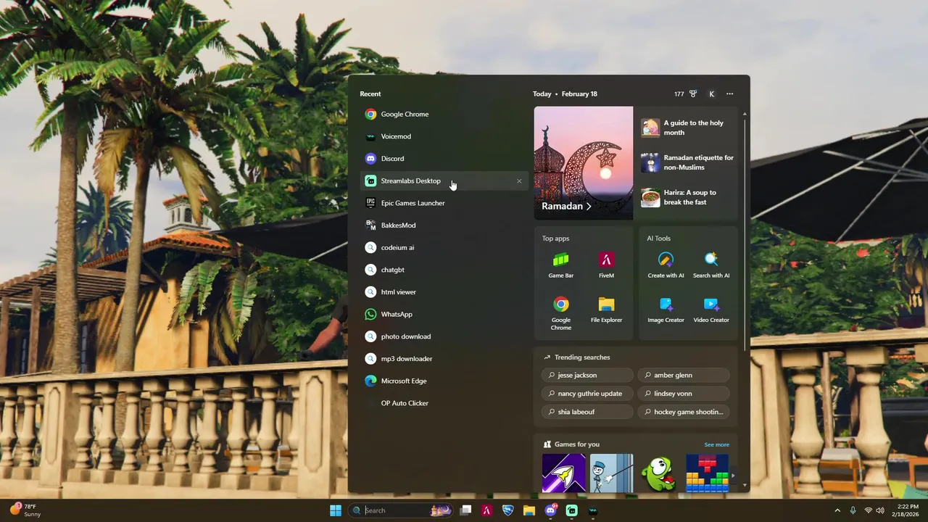This screenshot has width=928, height=522.
Task: Click 'See more' in Games for you
Action: point(717,444)
